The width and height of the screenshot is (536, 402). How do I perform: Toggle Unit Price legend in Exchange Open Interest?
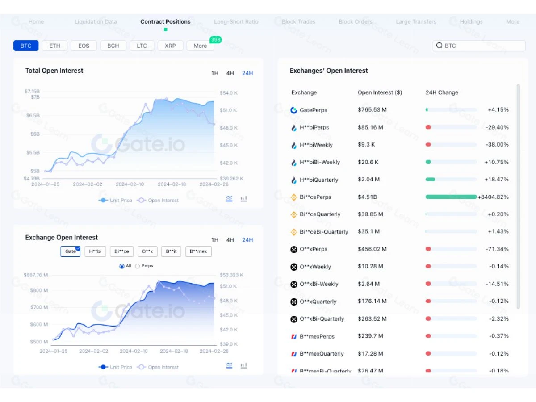[115, 367]
